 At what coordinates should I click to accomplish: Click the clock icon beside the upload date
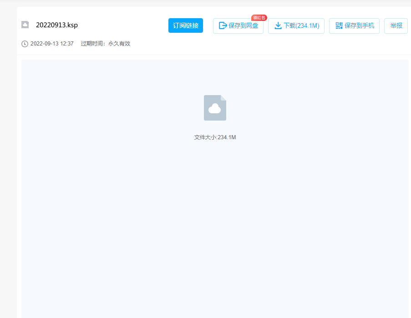(x=25, y=44)
